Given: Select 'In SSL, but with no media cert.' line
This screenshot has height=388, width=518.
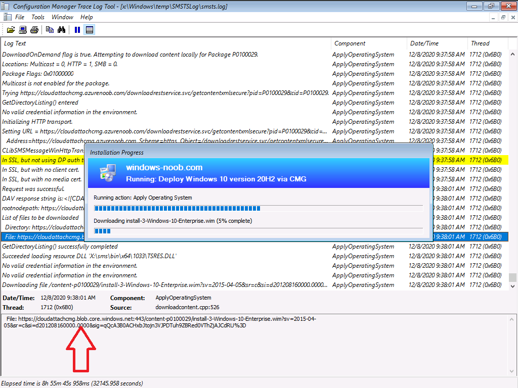Looking at the screenshot, I should (x=43, y=179).
